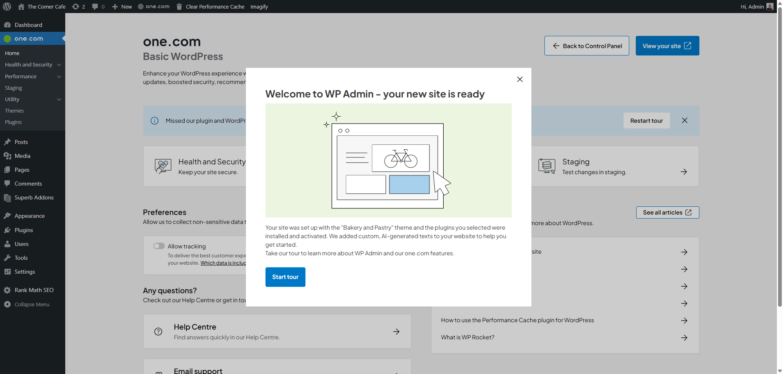Expand the Performance submenu chevron
783x374 pixels.
(x=59, y=77)
